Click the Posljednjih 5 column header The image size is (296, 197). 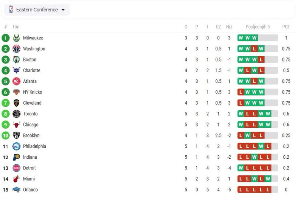click(258, 27)
